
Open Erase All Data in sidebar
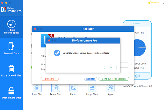click(x=11, y=48)
